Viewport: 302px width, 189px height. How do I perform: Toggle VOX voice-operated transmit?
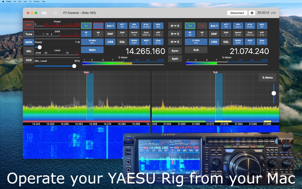[x=29, y=60]
